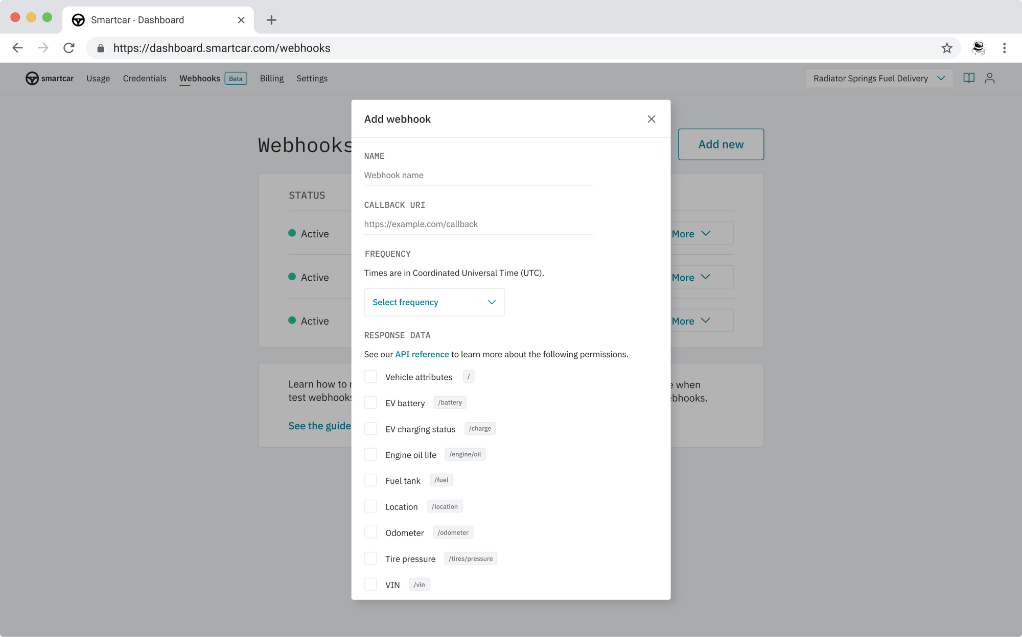
Task: Check the Tire pressure checkbox
Action: click(370, 558)
